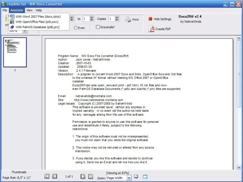243x182 pixels.
Task: Open the Zoom Page Width dropdown
Action: 129,178
